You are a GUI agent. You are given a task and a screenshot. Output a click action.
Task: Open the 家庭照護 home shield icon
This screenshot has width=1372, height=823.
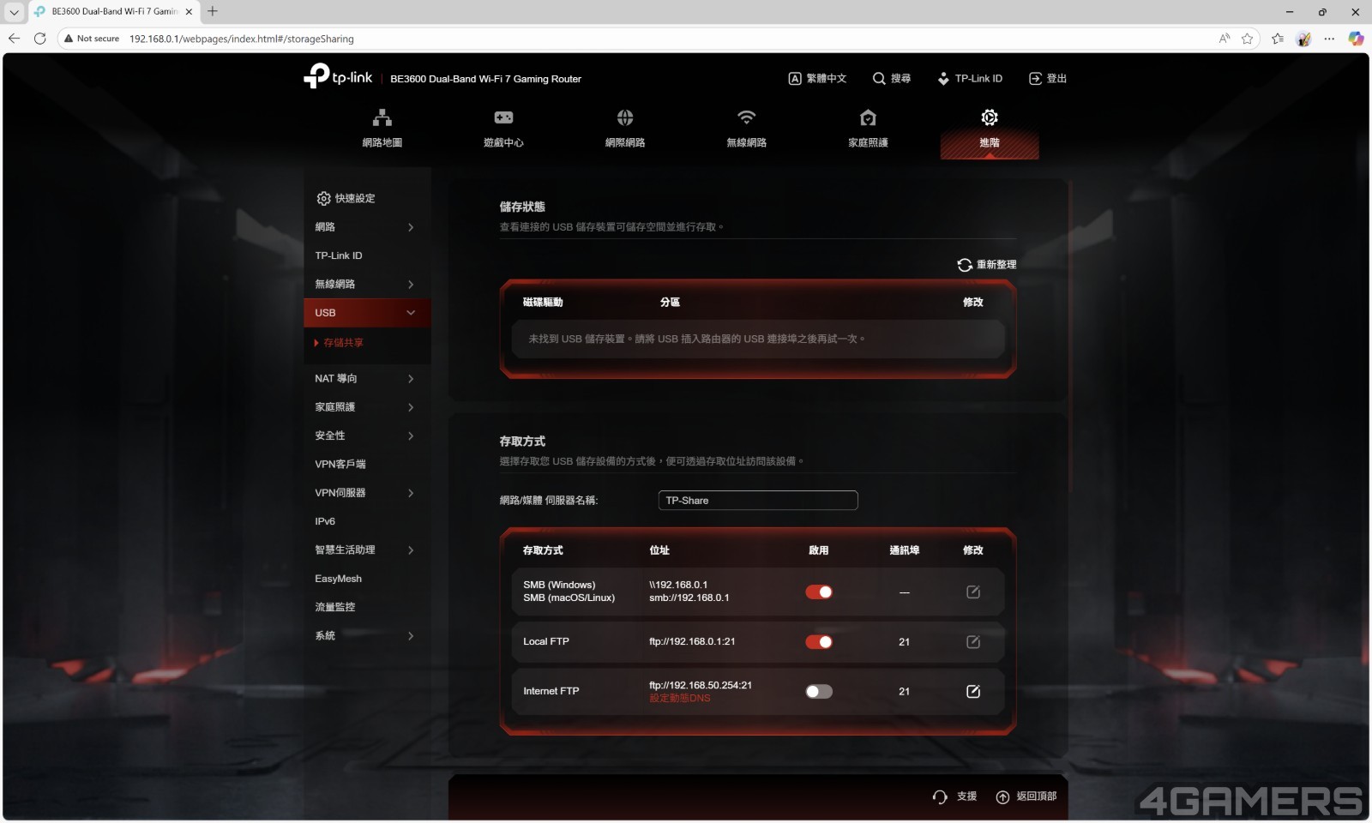tap(868, 118)
